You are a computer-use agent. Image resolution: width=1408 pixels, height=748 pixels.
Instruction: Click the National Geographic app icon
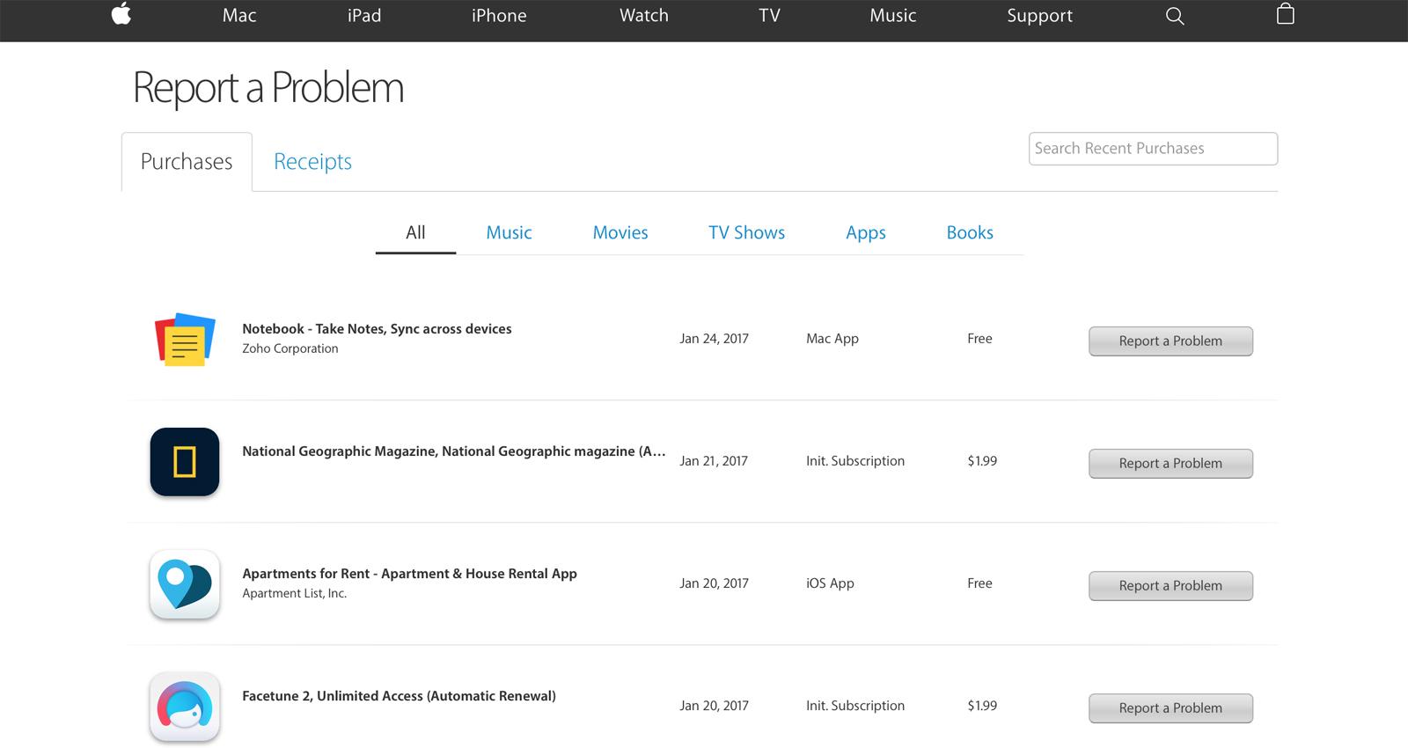[x=185, y=462]
